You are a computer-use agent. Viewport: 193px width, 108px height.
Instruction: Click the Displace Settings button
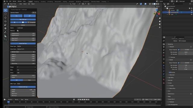[23, 87]
